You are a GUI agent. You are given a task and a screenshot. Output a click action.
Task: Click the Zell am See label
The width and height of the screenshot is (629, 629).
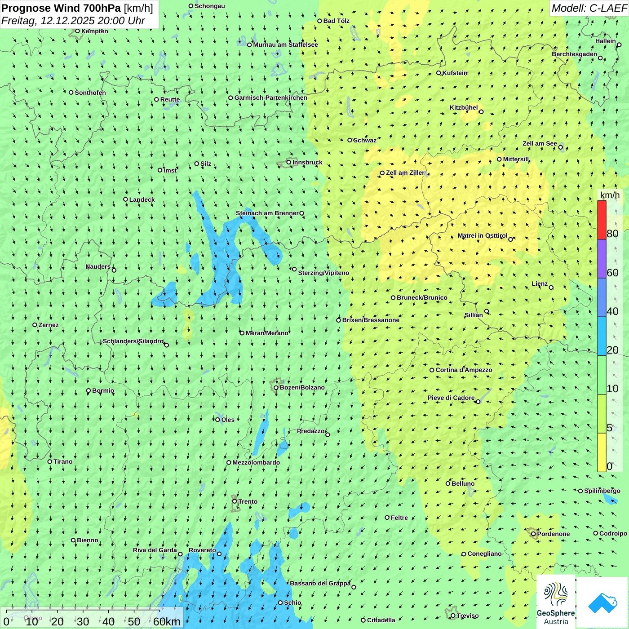[540, 143]
